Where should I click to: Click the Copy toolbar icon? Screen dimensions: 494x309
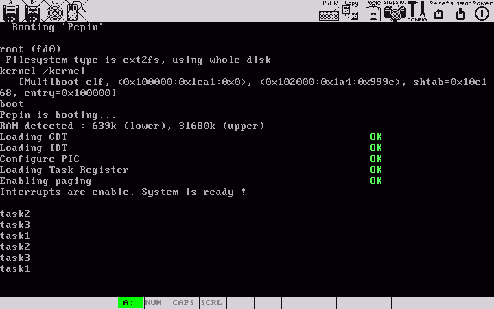coord(351,10)
